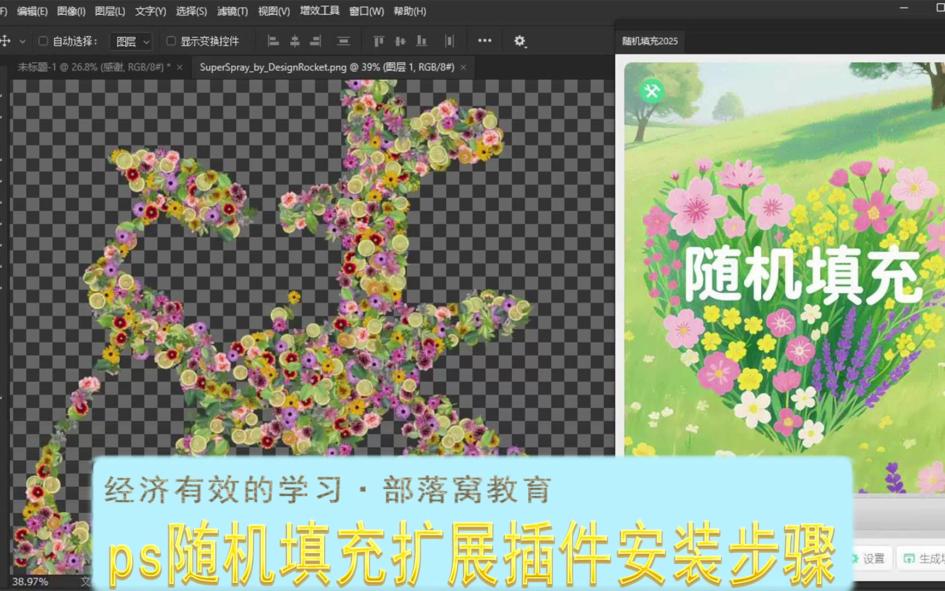Click the green tools icon in plugin panel
This screenshot has height=591, width=945.
click(x=652, y=91)
